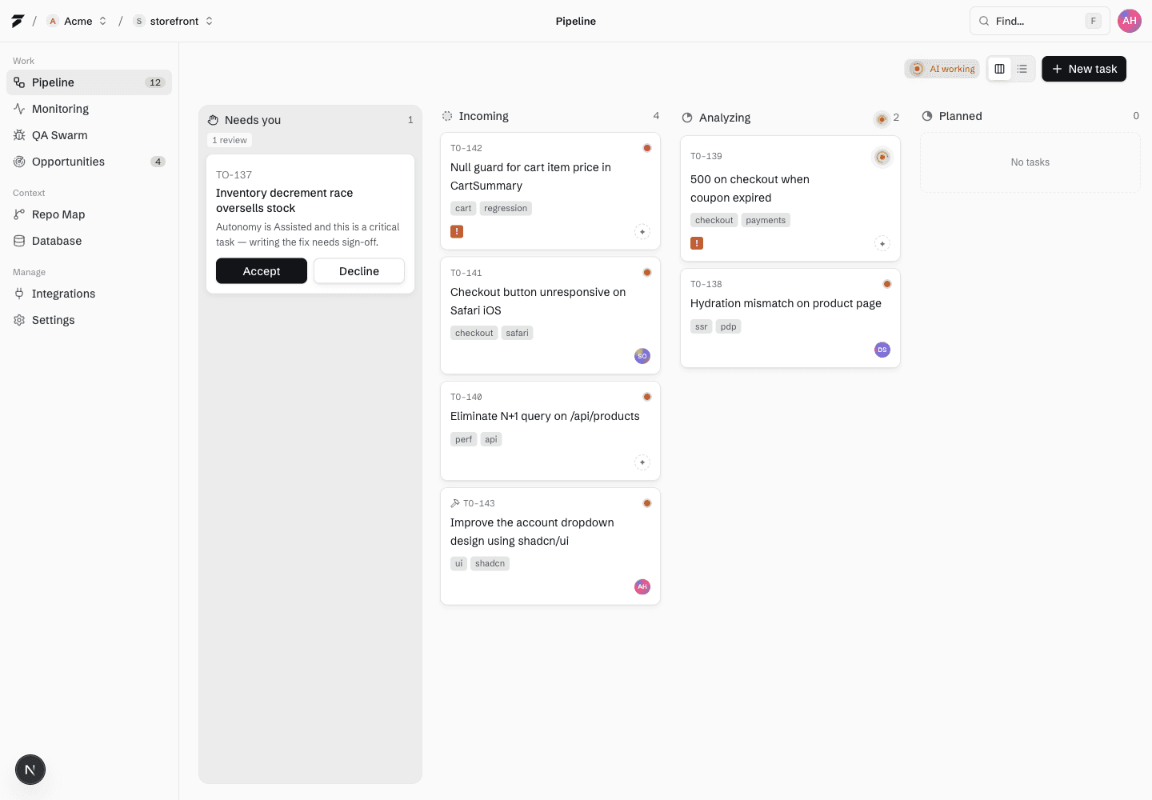Click the AH assignee avatar on TO-143

click(x=642, y=586)
